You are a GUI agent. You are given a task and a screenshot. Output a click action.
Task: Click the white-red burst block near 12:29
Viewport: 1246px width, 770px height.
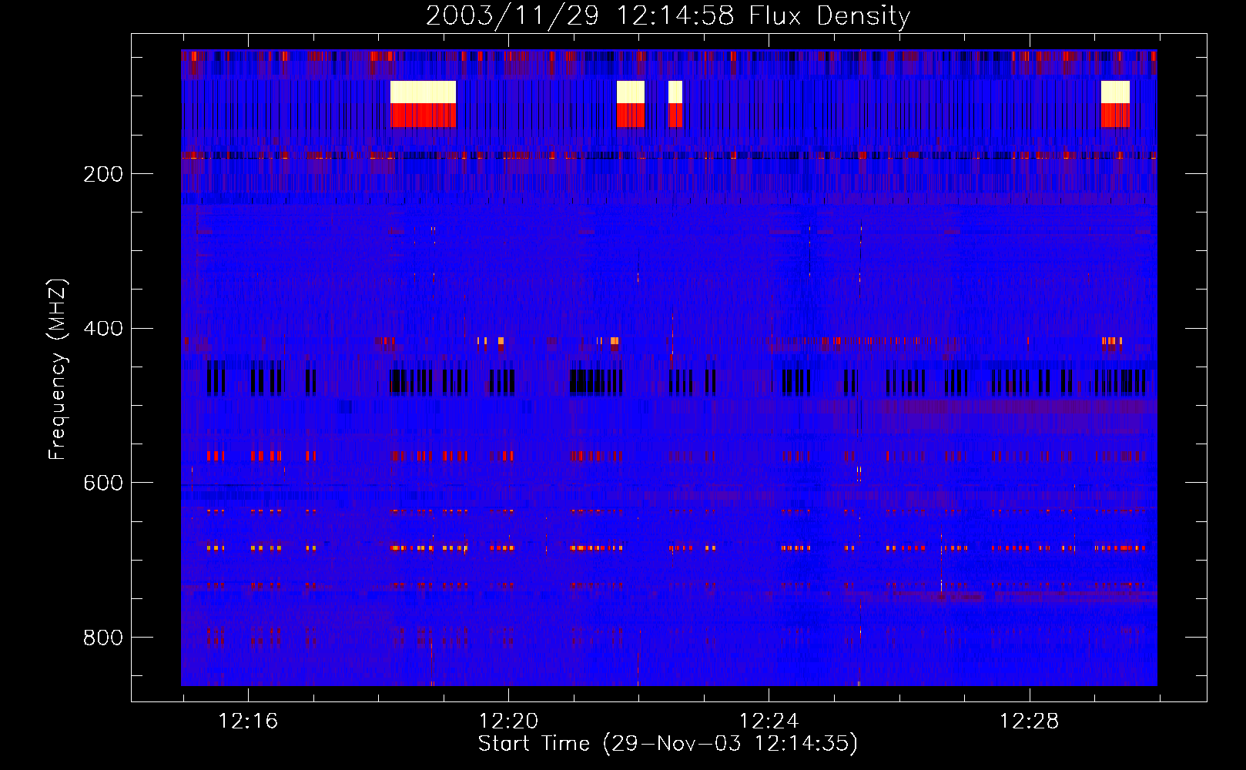tap(1115, 104)
